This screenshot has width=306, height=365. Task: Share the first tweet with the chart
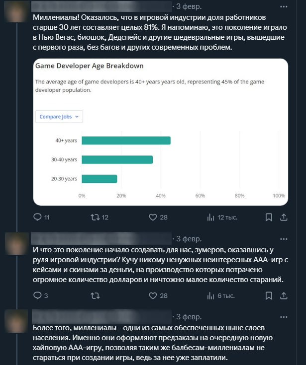point(284,217)
